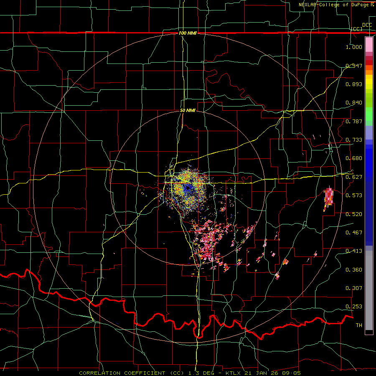Pick the bright green segment of the color bar
Image resolution: width=376 pixels, height=376 pixels.
(x=369, y=114)
